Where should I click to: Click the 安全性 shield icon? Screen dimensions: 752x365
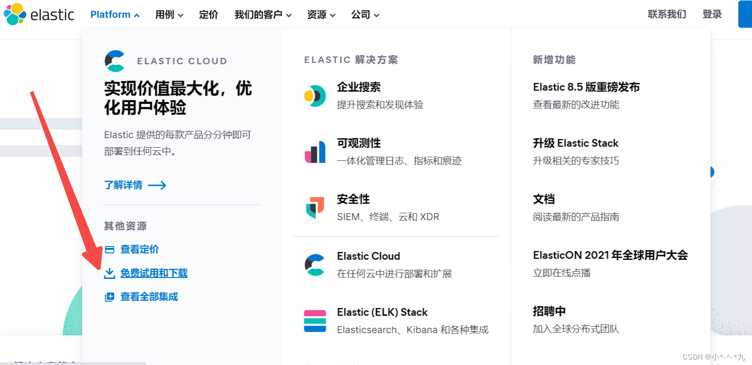click(315, 208)
